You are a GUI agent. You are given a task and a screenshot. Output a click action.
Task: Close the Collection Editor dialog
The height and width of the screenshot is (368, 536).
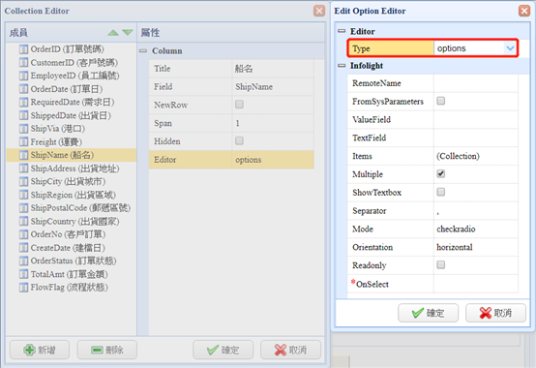[x=319, y=11]
